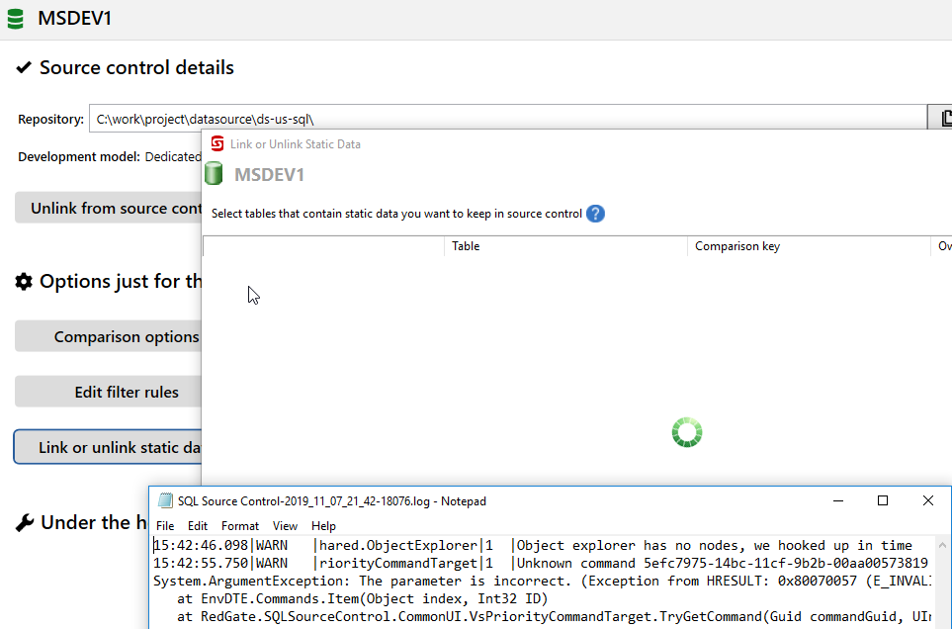The height and width of the screenshot is (629, 952).
Task: Click the checkmark icon beside Source control details
Action: 24,68
